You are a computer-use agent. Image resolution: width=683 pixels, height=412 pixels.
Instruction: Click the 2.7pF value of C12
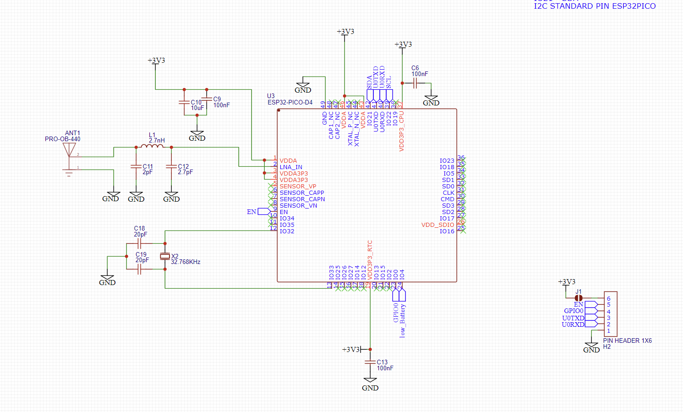[186, 172]
